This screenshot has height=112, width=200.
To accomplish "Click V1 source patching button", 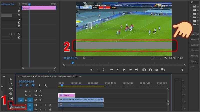I will click(21, 100).
